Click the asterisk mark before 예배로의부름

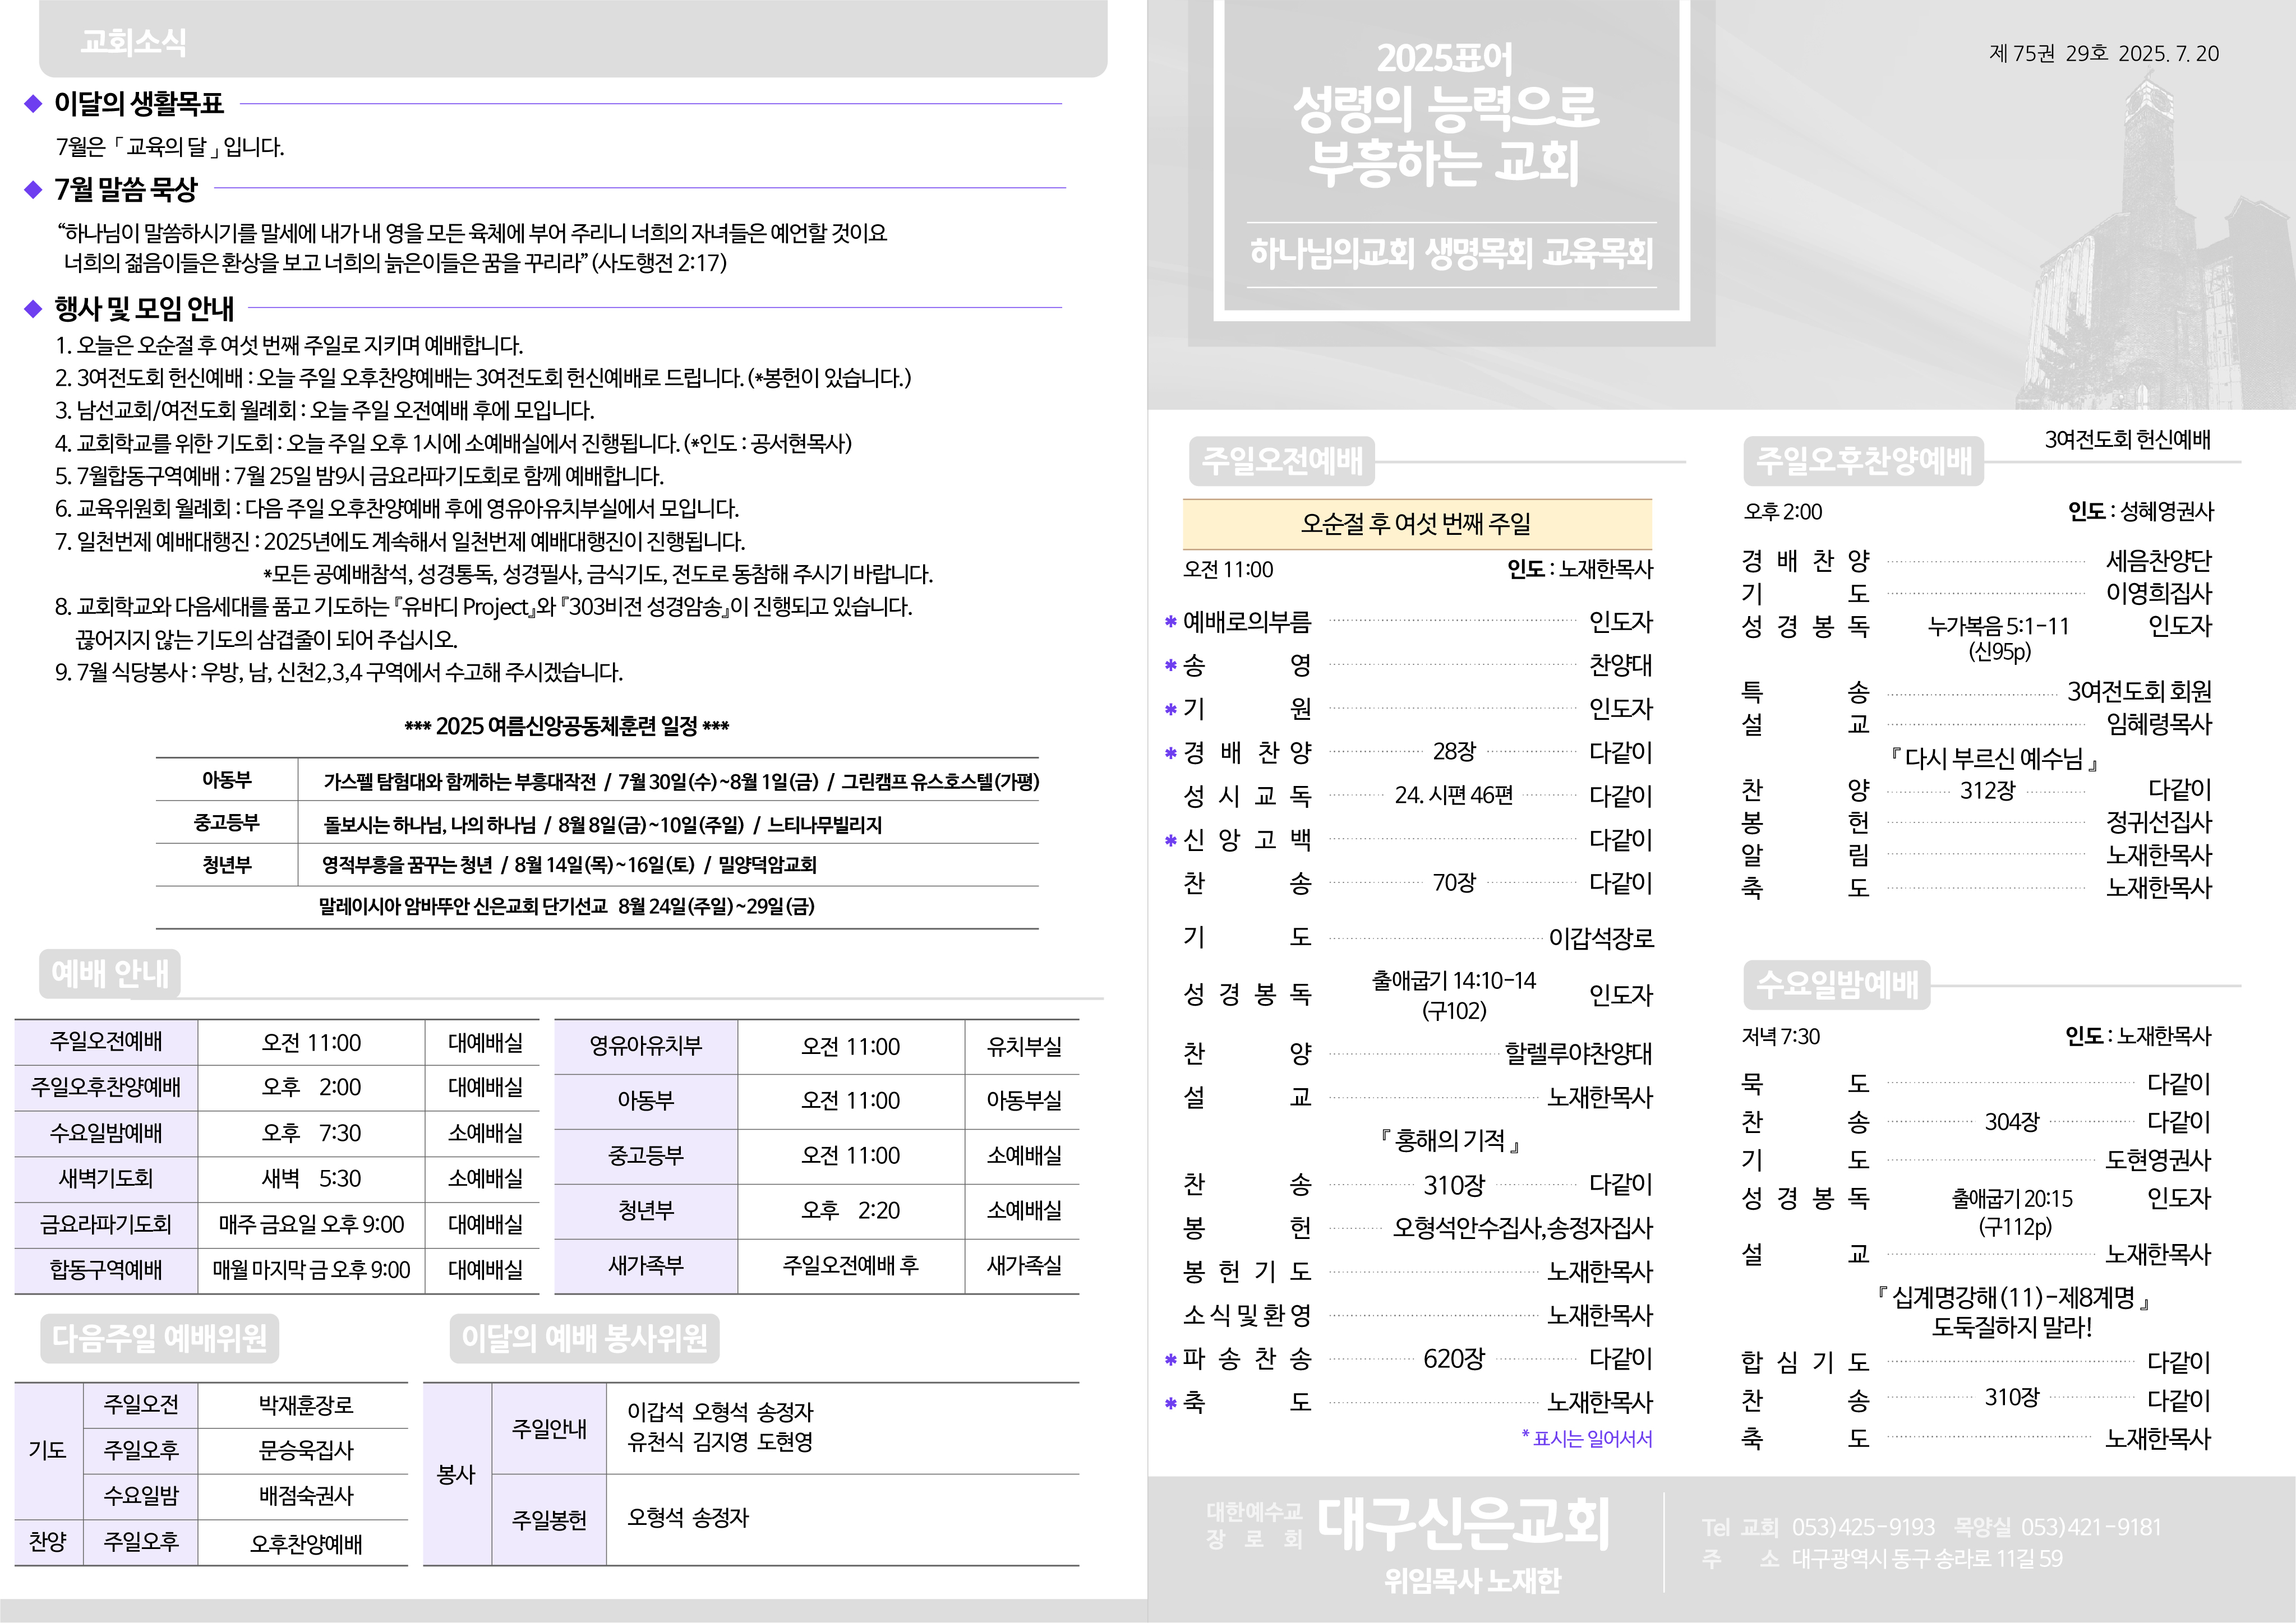point(1170,623)
